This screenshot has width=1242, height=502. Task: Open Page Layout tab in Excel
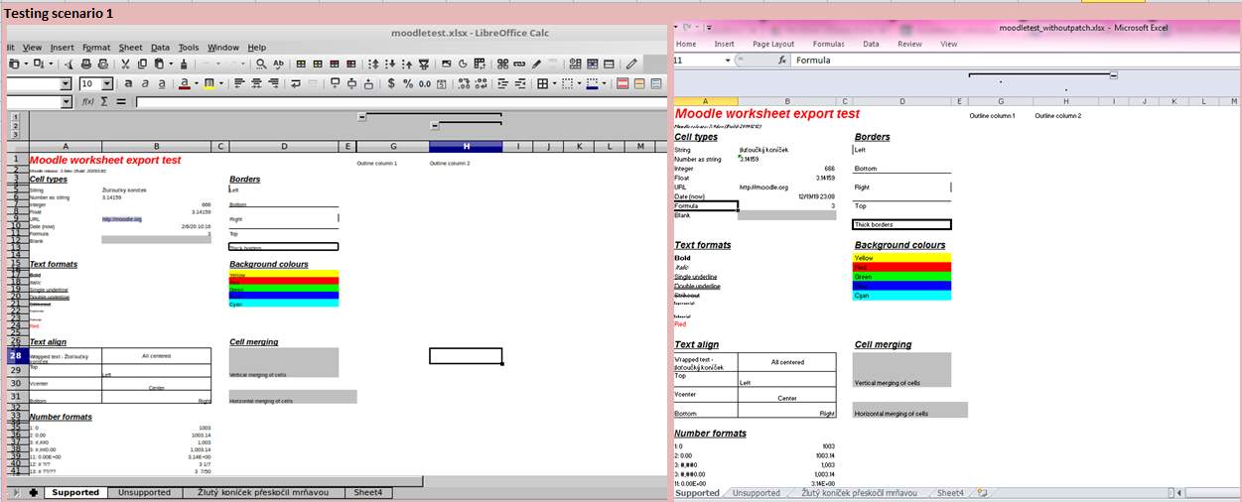click(773, 44)
